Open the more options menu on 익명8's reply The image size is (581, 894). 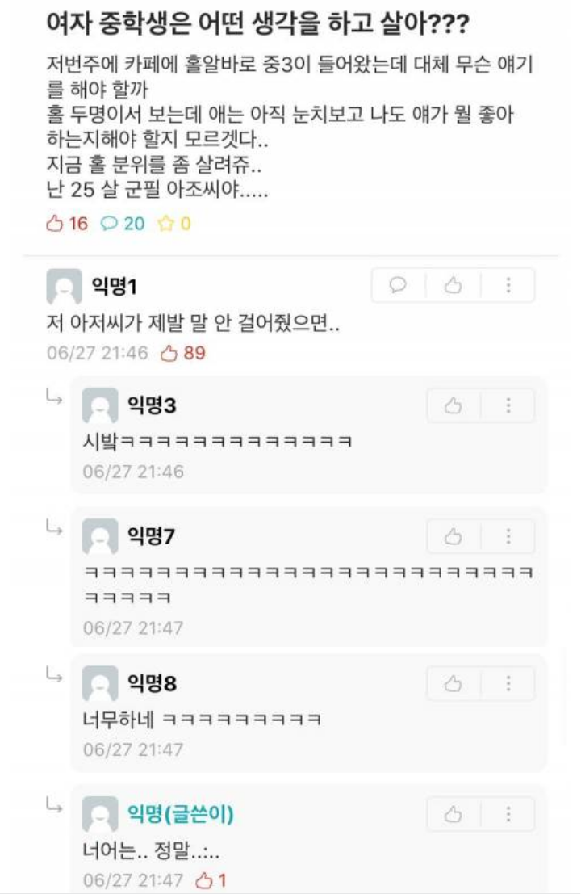tap(508, 683)
